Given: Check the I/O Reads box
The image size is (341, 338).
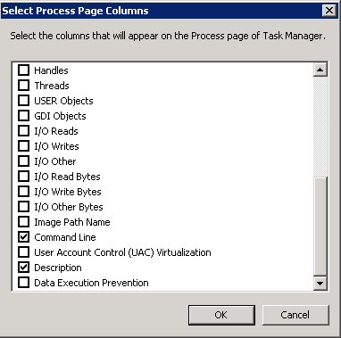Looking at the screenshot, I should click(x=23, y=131).
